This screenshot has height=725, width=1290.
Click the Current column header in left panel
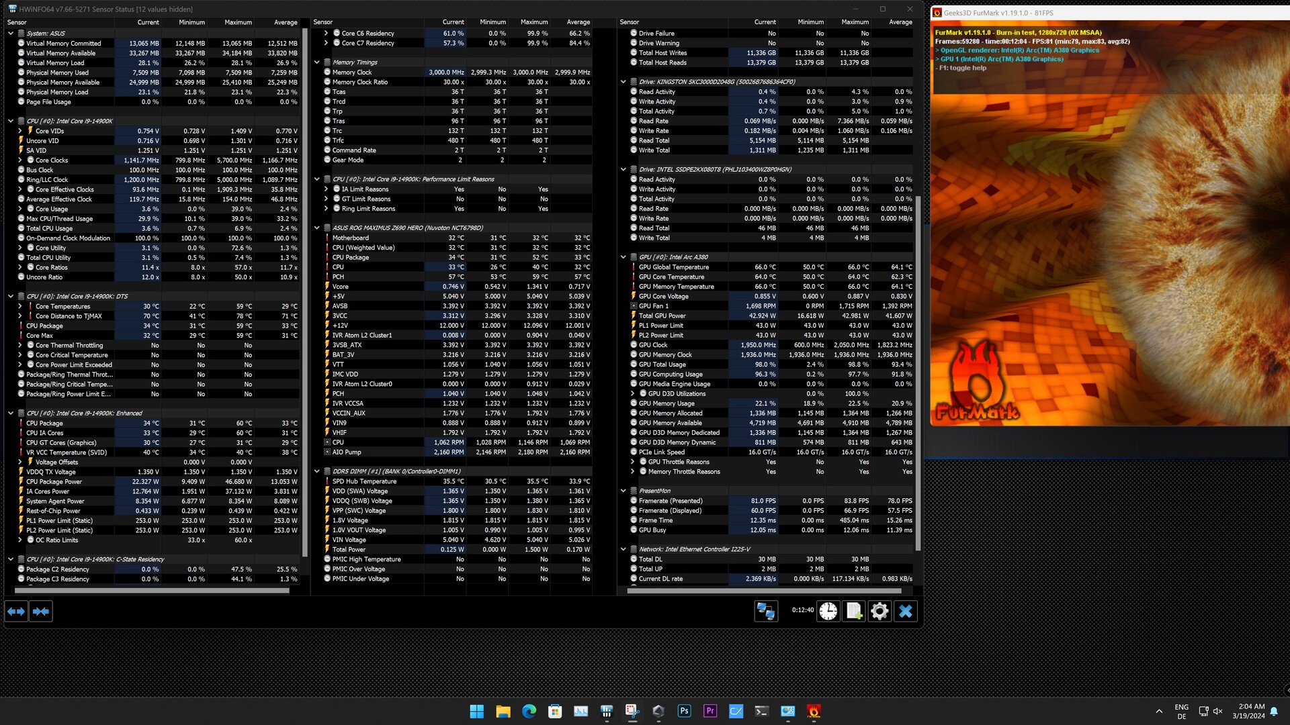[x=148, y=22]
